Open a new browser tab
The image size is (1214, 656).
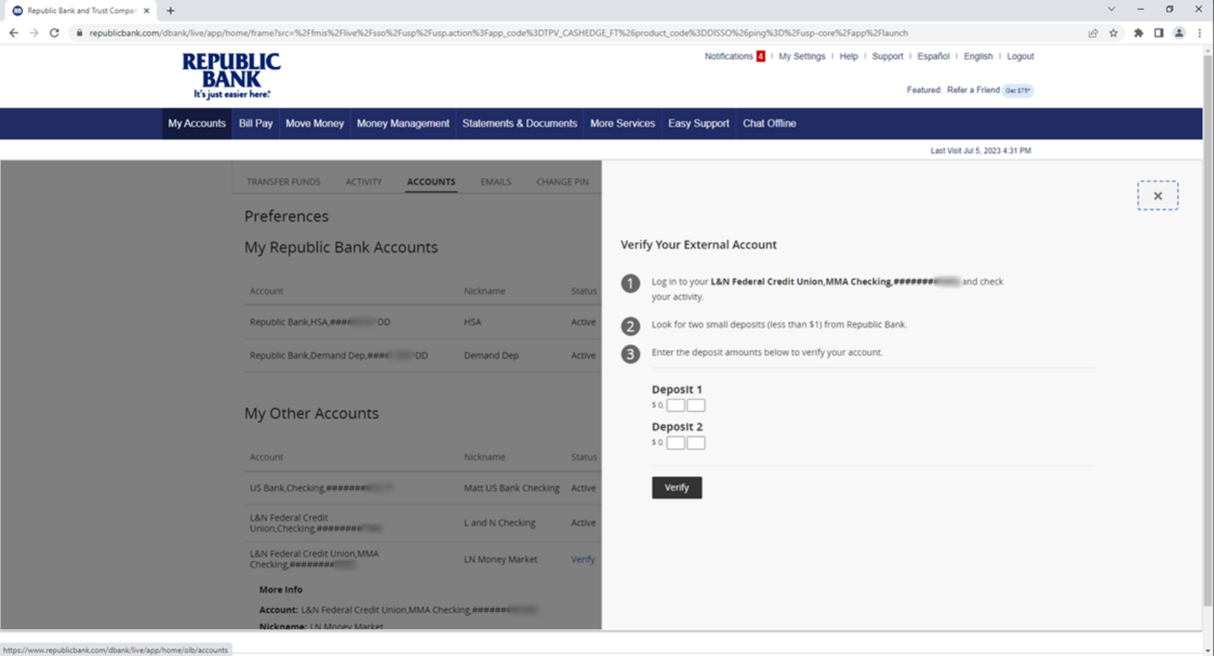tap(170, 11)
